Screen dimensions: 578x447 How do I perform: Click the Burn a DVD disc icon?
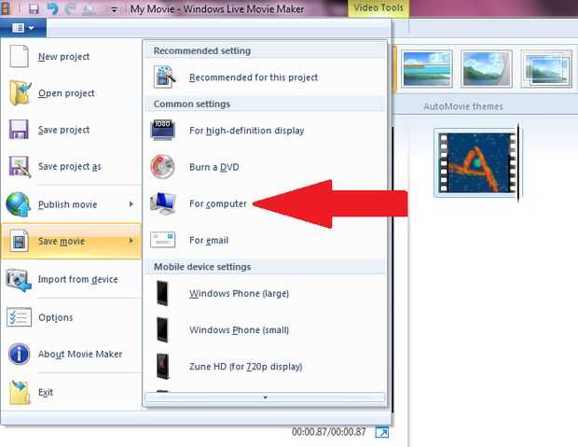point(162,166)
